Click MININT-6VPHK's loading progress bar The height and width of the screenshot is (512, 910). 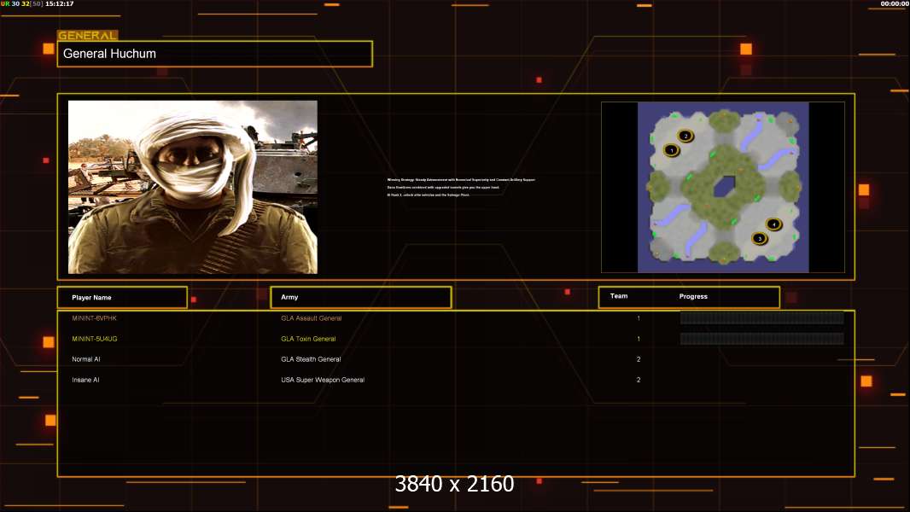point(762,317)
